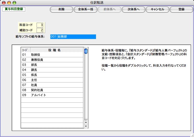Select row 02 兼務役員 in the list
Viewport: 194px width, 137px height.
pos(52,60)
